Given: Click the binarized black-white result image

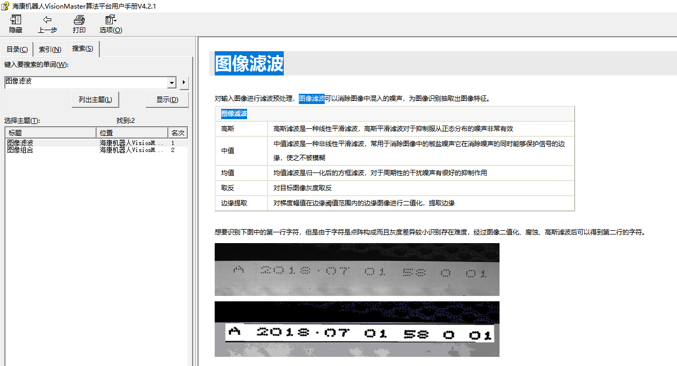Looking at the screenshot, I should pyautogui.click(x=357, y=329).
